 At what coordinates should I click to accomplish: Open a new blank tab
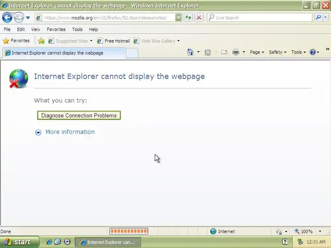coord(132,53)
